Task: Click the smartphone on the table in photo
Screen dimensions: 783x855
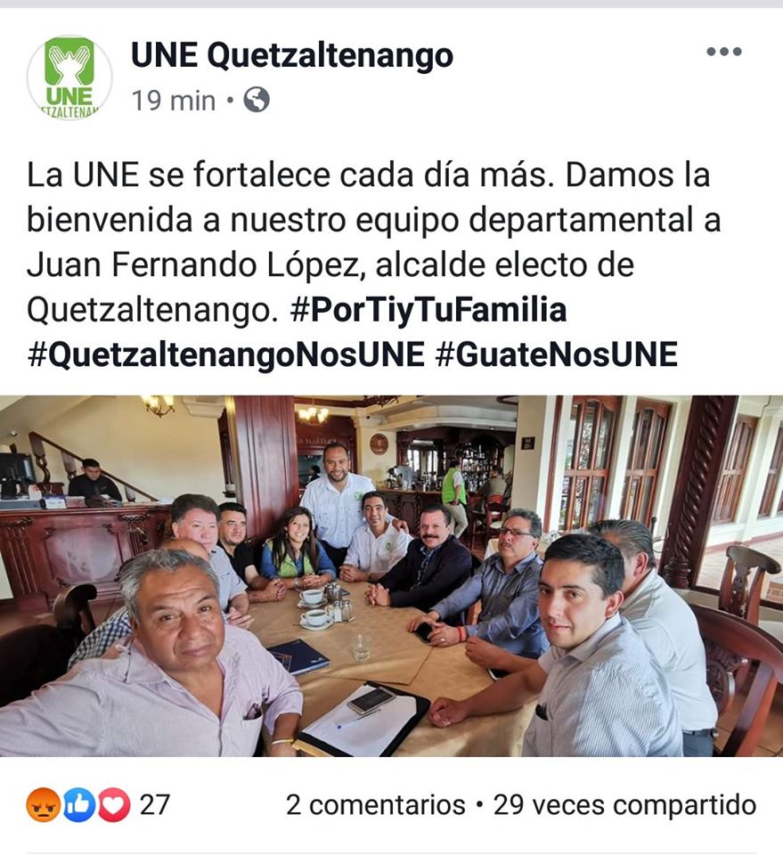Action: tap(371, 700)
